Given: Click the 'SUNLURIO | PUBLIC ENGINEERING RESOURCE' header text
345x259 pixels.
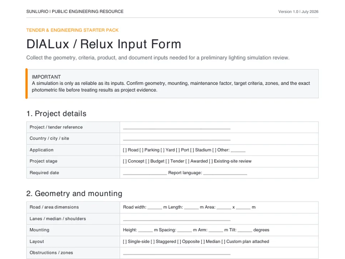Looking at the screenshot, I should (75, 12).
